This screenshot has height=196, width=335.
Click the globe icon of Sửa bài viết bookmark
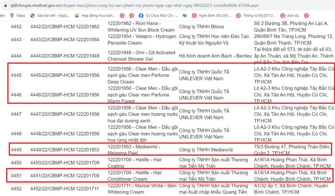pyautogui.click(x=33, y=16)
